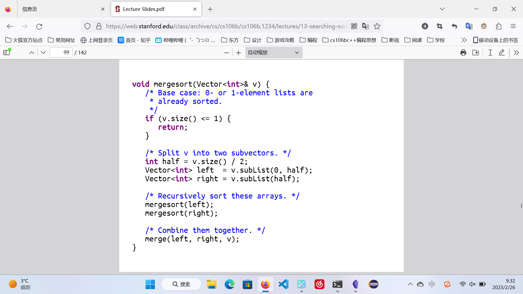Open the tracking protection shield
Image resolution: width=523 pixels, height=294 pixels.
click(87, 26)
